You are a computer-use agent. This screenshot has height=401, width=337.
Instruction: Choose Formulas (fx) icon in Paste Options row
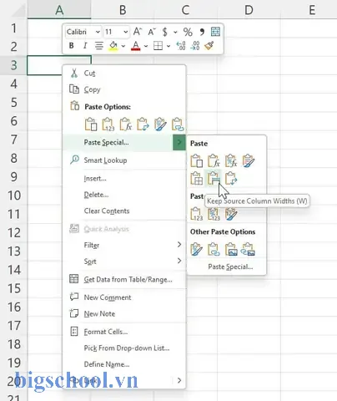[126, 124]
